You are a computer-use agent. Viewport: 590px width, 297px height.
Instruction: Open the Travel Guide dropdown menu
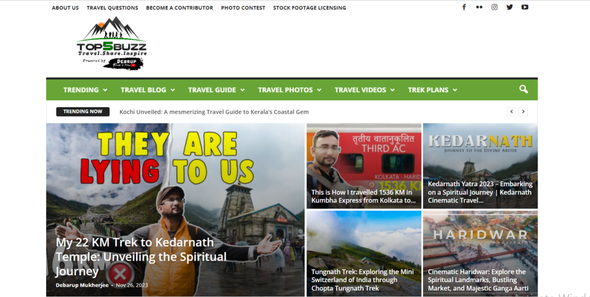[216, 90]
